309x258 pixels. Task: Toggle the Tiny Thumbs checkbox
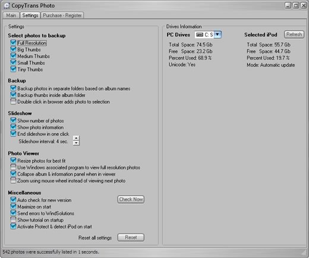click(13, 69)
